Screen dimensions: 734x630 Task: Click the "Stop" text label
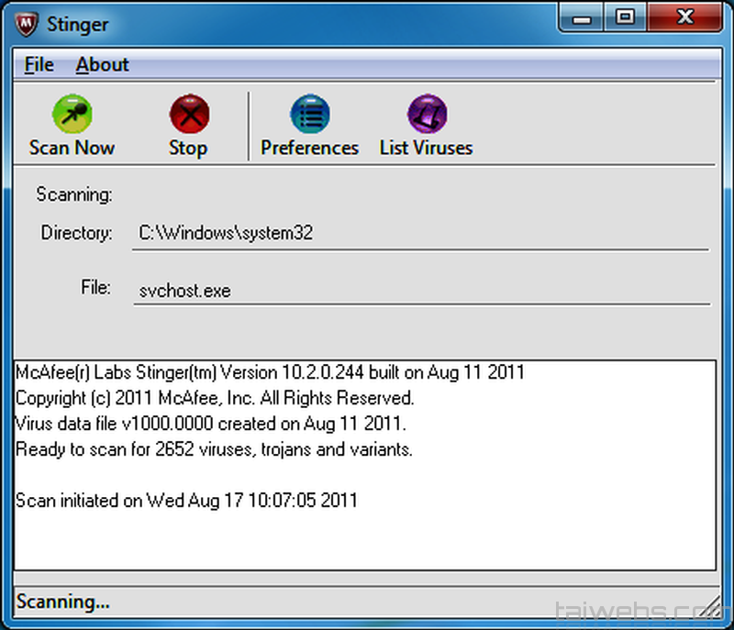[x=188, y=148]
